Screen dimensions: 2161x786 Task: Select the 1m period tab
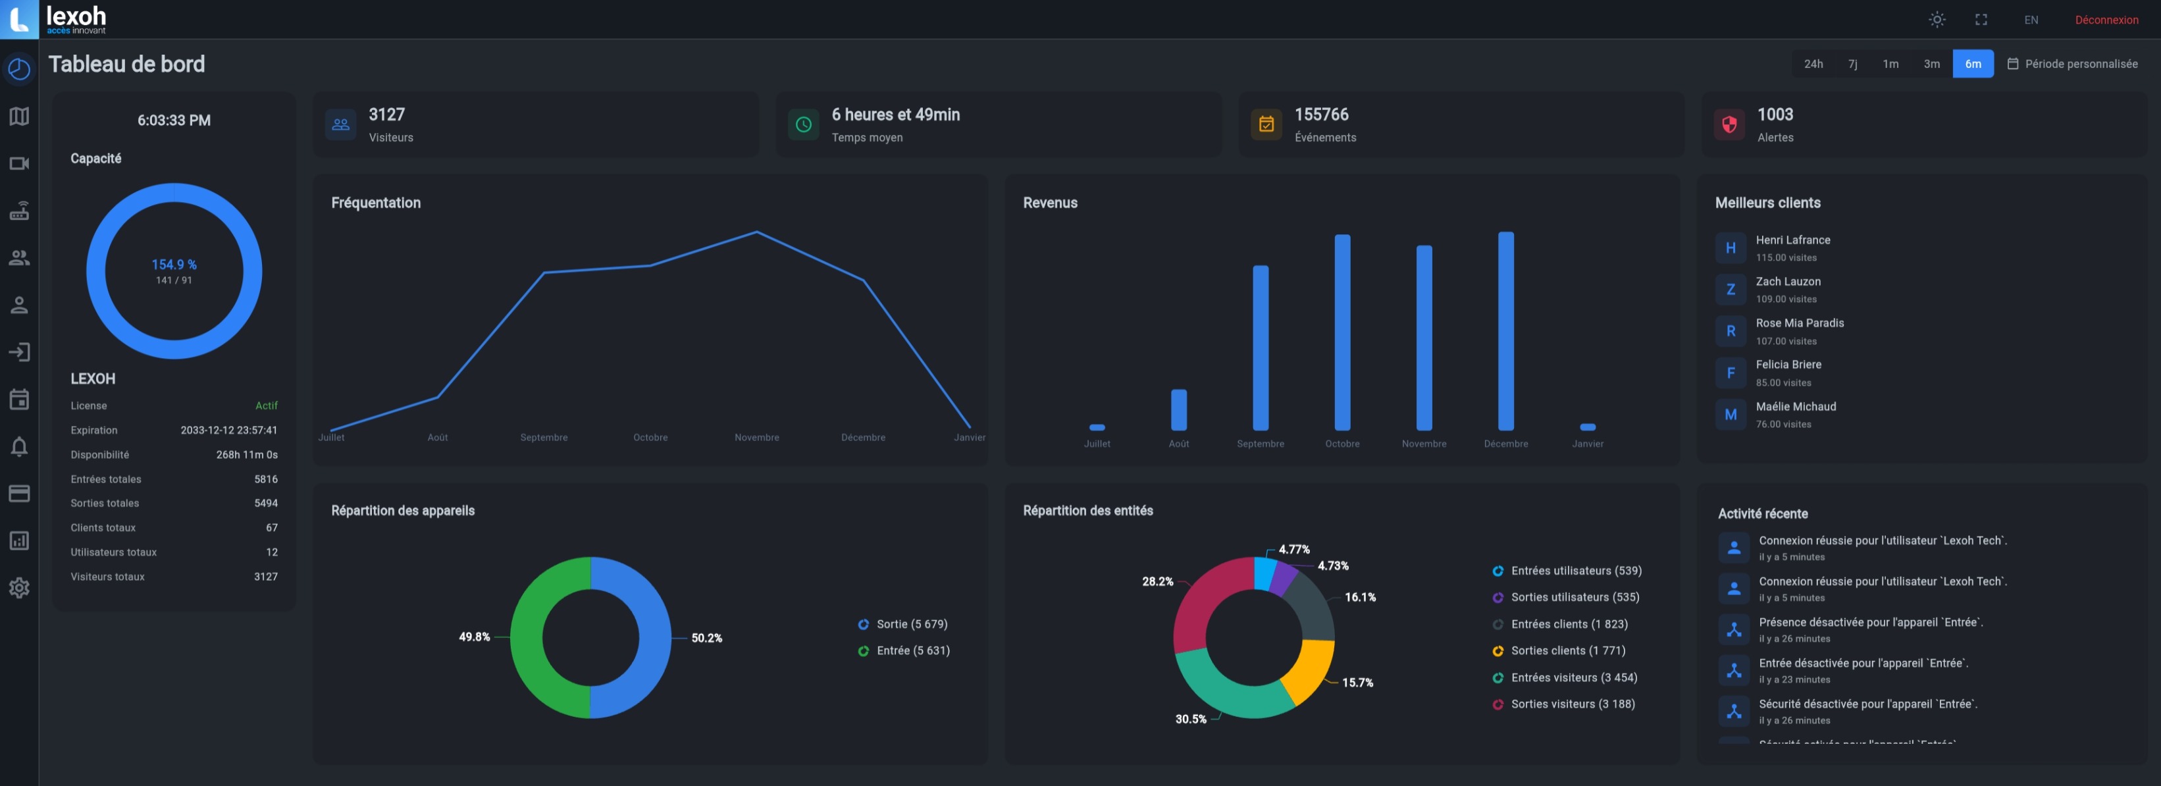pos(1890,64)
